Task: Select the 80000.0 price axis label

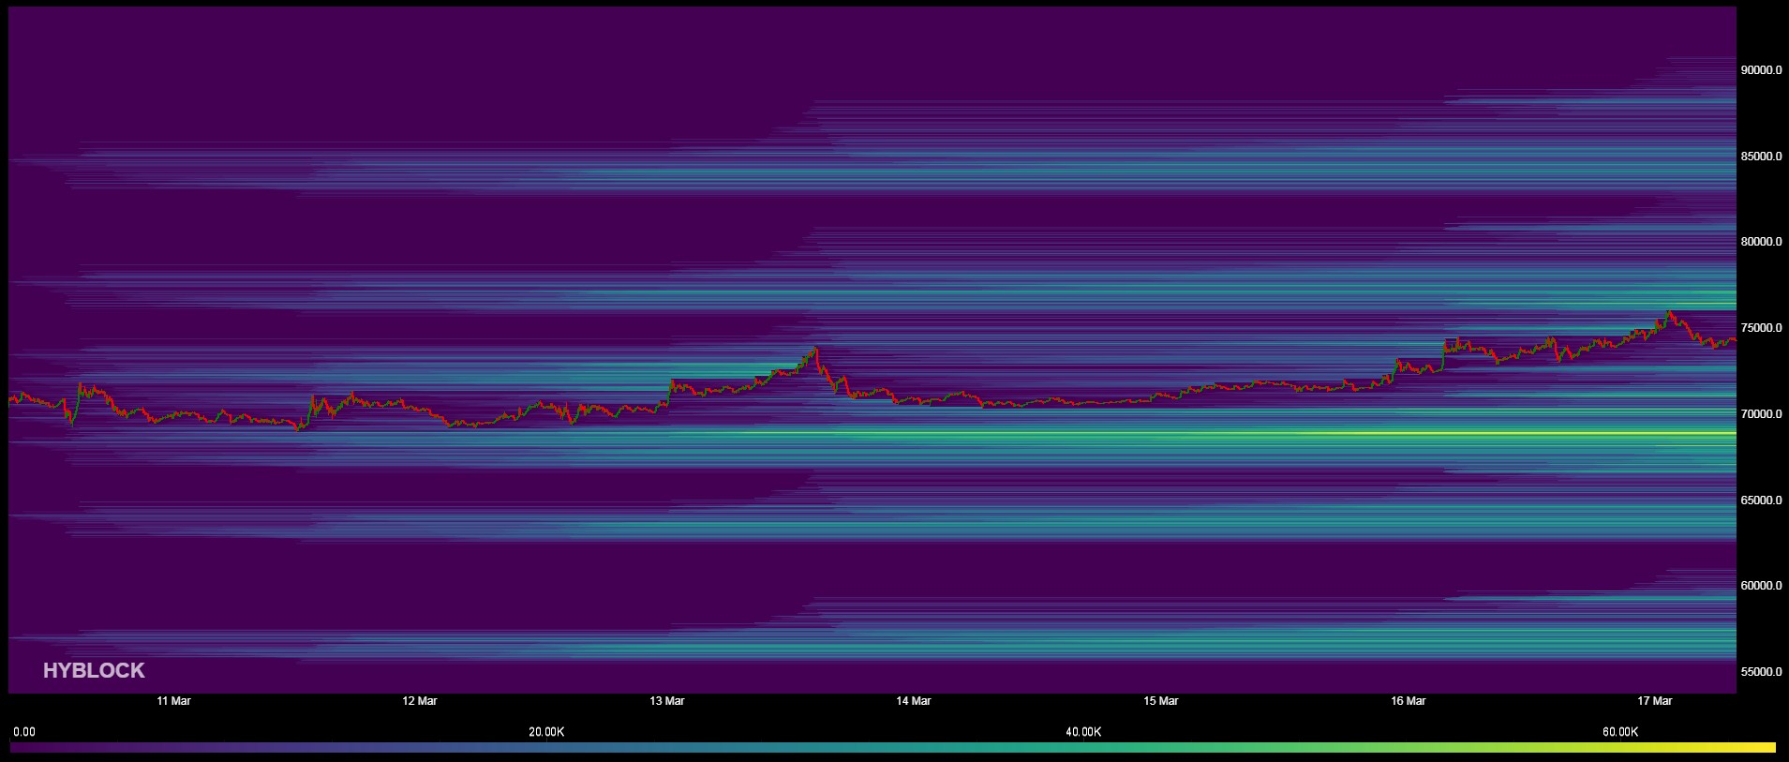Action: [x=1761, y=242]
